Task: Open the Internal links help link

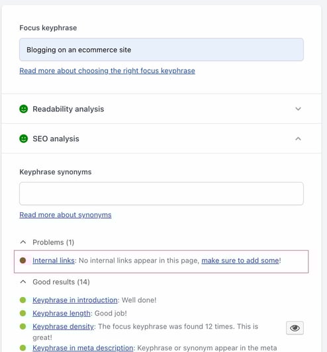Action: pyautogui.click(x=54, y=261)
